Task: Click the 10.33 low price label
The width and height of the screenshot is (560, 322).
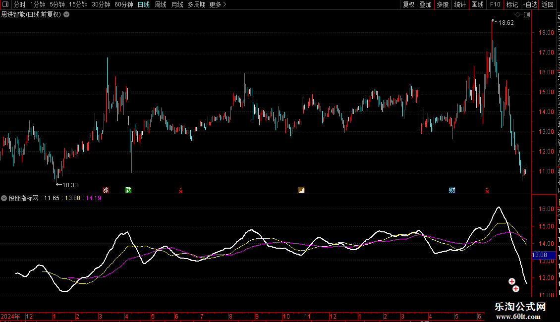Action: (x=70, y=185)
